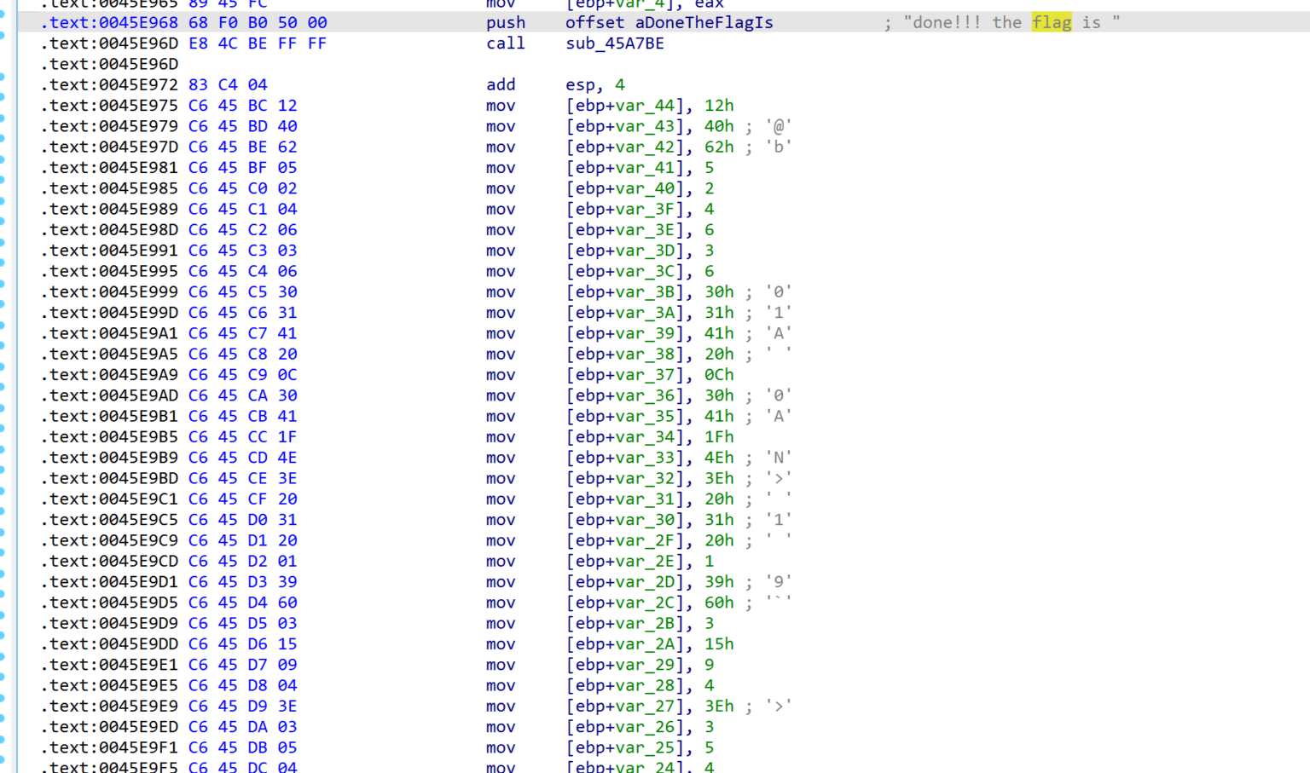Select the opcode bytes E8 4C BE FF FF
1310x773 pixels.
[x=258, y=43]
